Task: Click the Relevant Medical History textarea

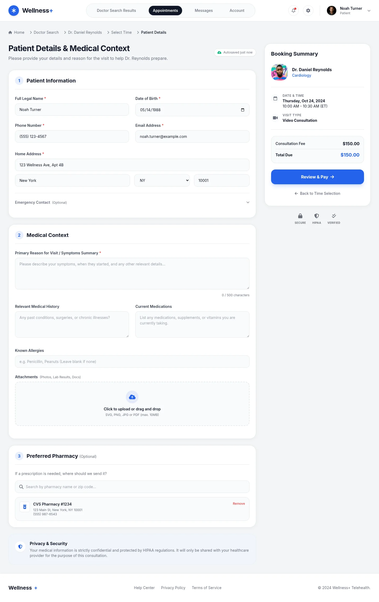Action: [72, 324]
